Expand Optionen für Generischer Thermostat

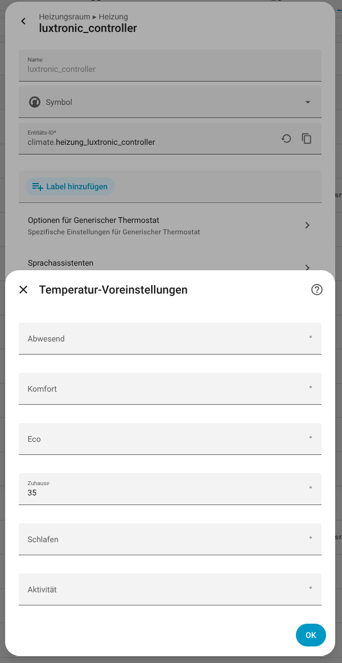(170, 225)
